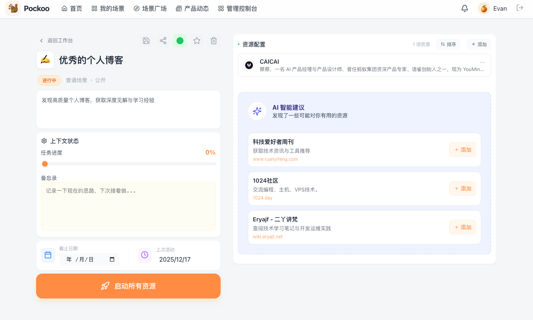This screenshot has width=533, height=320.
Task: Click the pencil icon beside 优秀的个人博客
Action: [45, 60]
